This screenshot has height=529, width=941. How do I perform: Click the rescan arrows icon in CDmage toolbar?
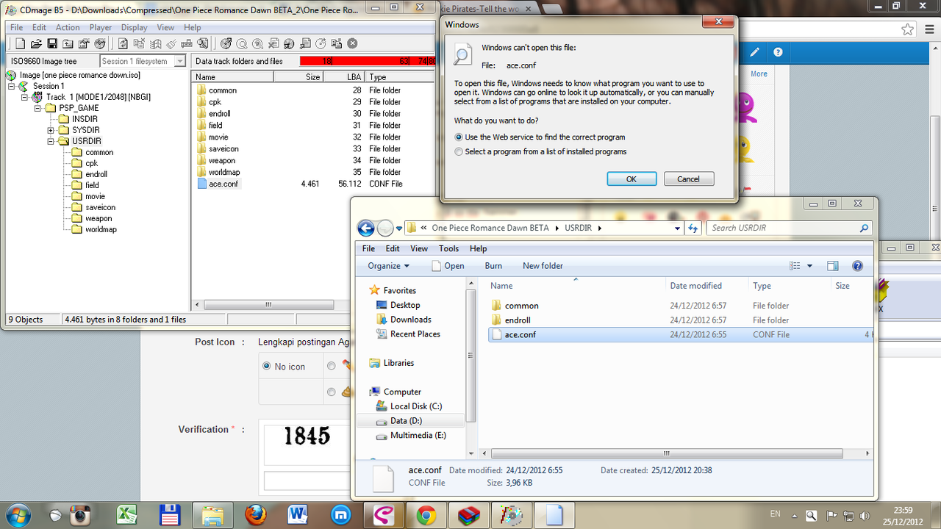(x=123, y=44)
